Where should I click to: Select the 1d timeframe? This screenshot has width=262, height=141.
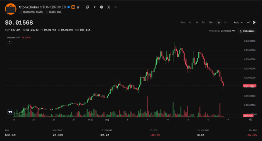[196, 22]
